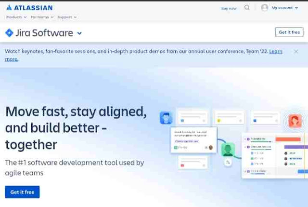Click 'The #1 software development tool' subtitle
This screenshot has width=308, height=207.
75,168
